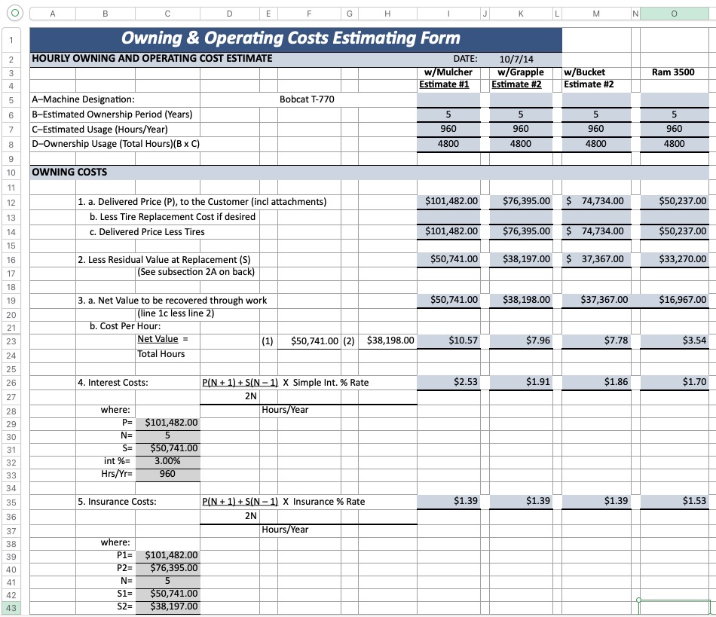
Task: Click the 'w/Mulcher' header cell
Action: click(x=448, y=72)
